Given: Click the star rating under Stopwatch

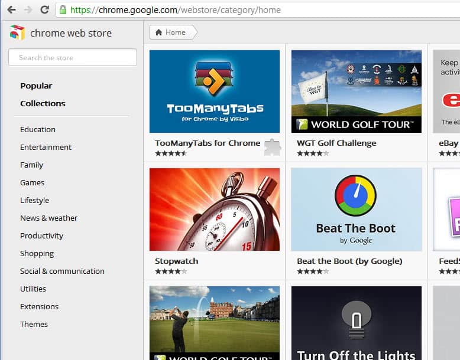Looking at the screenshot, I should point(171,271).
